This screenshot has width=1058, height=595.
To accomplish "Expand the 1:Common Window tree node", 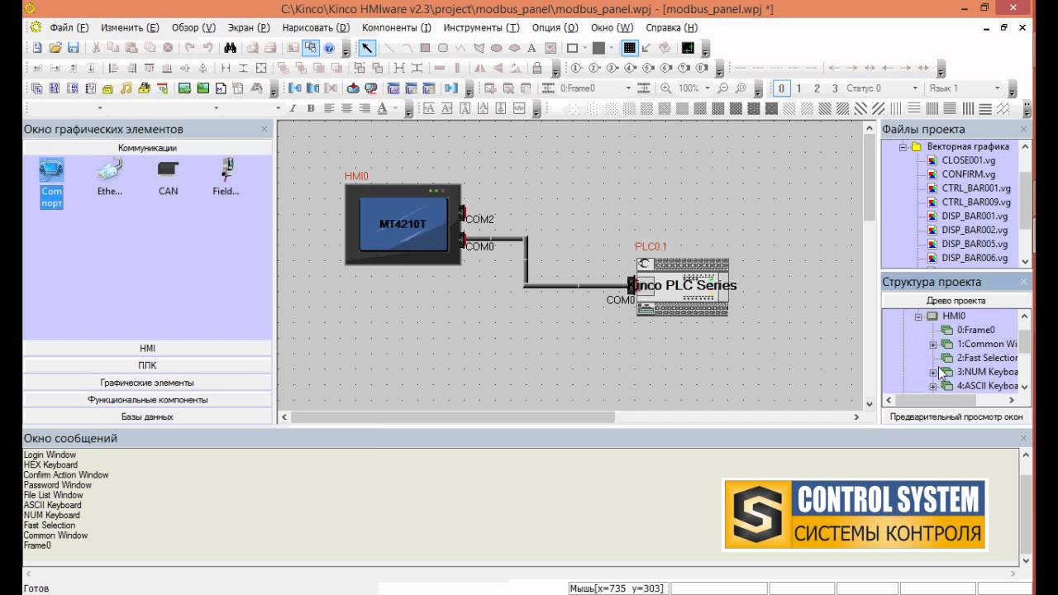I will tap(932, 345).
